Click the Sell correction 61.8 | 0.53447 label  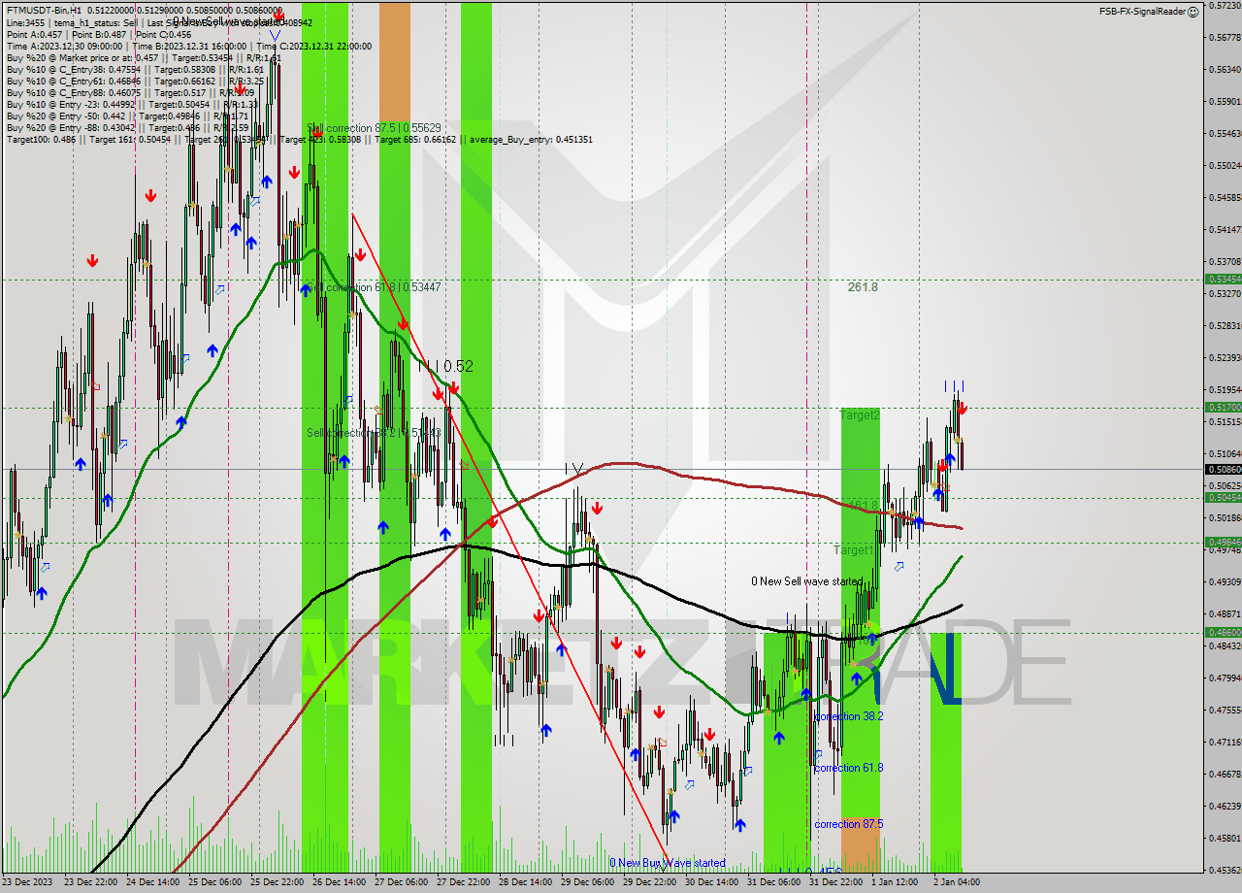(x=374, y=287)
